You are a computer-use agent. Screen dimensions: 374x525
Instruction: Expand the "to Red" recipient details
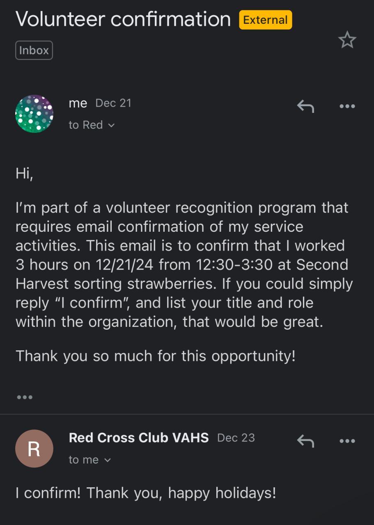tap(92, 125)
